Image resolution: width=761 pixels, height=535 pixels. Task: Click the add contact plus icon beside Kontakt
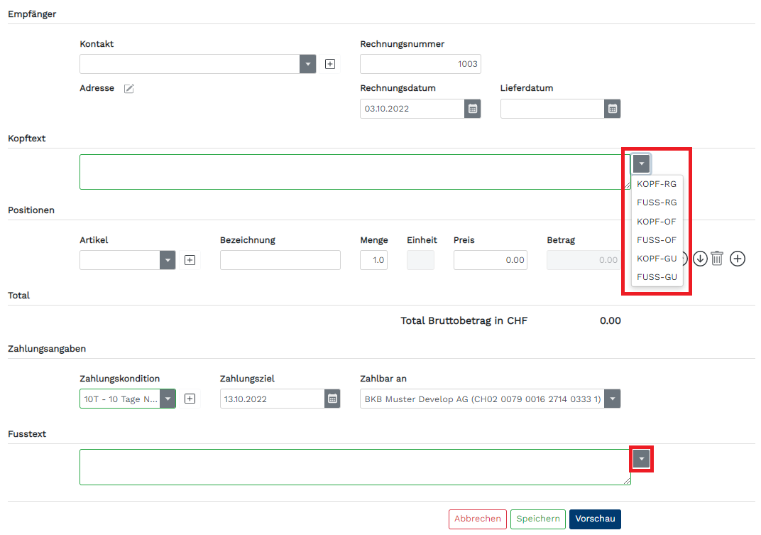coord(329,64)
